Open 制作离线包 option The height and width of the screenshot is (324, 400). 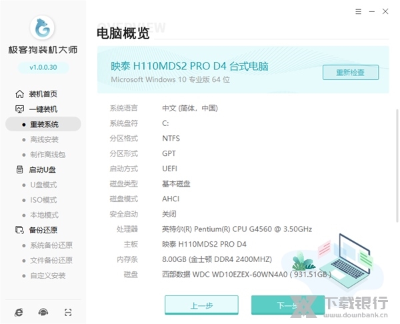coord(48,155)
